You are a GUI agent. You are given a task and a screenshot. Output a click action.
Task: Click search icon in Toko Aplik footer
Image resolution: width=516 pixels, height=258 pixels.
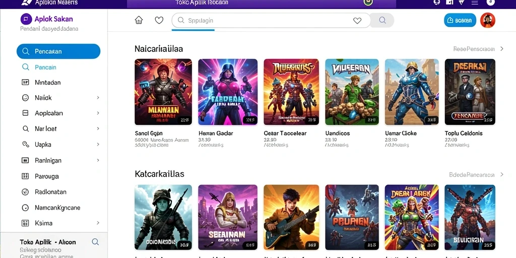point(95,242)
